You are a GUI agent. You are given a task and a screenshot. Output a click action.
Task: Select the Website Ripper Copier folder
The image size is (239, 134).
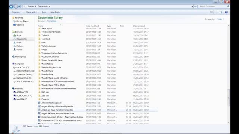point(51,67)
